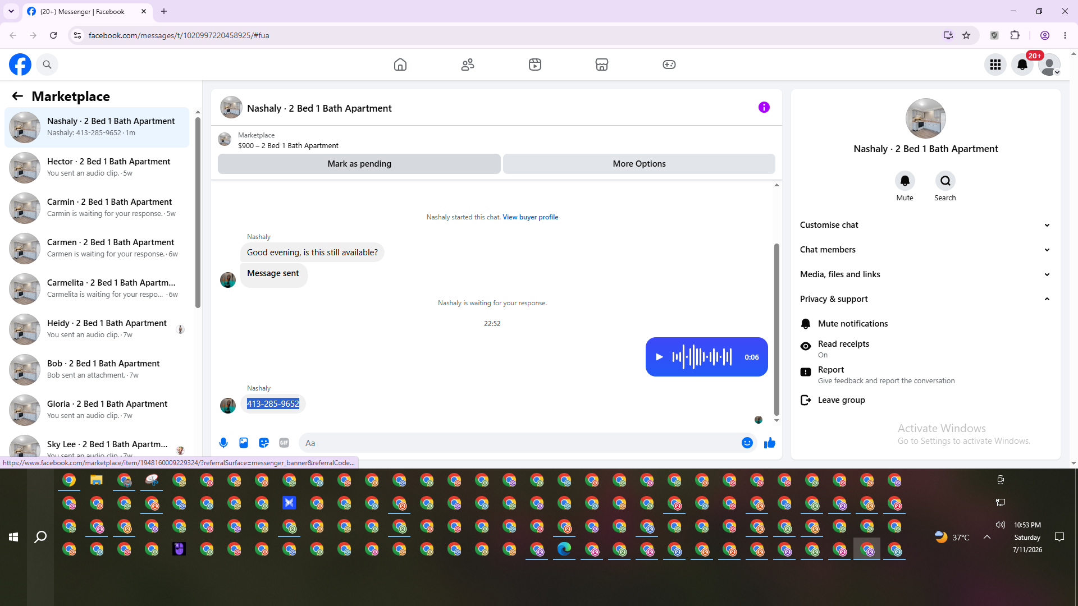This screenshot has width=1078, height=606.
Task: Open Heidy's apartment conversation
Action: coord(97,329)
